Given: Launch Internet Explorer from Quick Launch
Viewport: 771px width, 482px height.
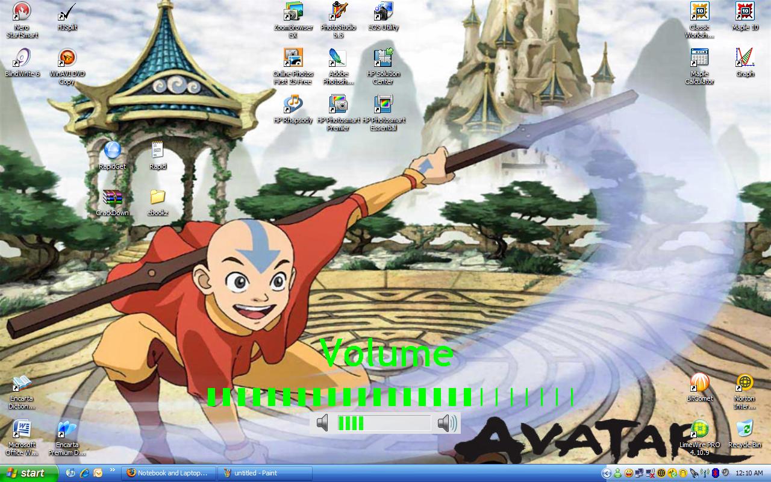Looking at the screenshot, I should pos(84,473).
